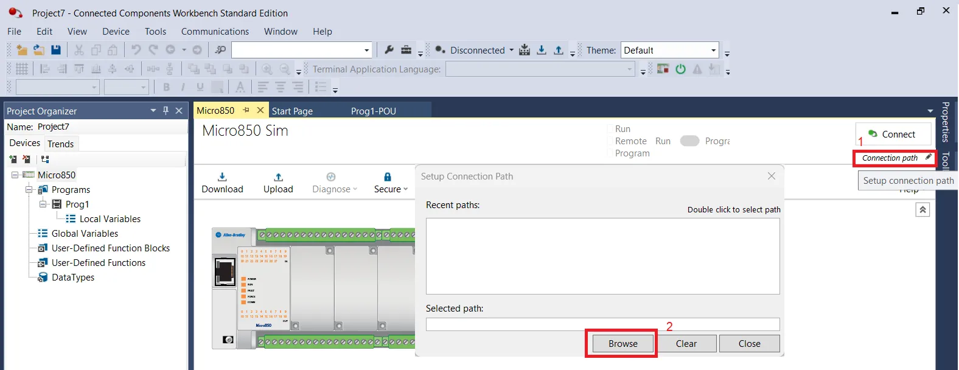Click the green power simulator icon
959x370 pixels.
click(x=680, y=69)
